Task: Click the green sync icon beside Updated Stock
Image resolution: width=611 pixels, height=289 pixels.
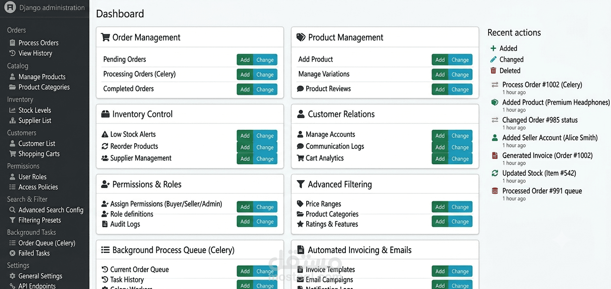Action: (495, 173)
